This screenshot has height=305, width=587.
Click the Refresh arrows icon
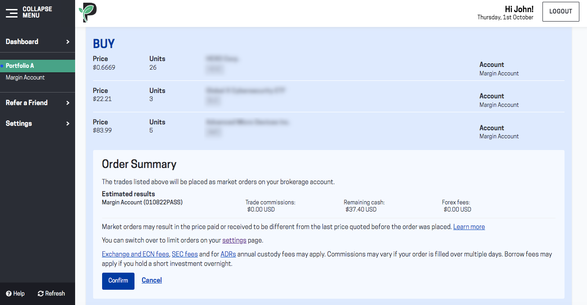point(40,294)
